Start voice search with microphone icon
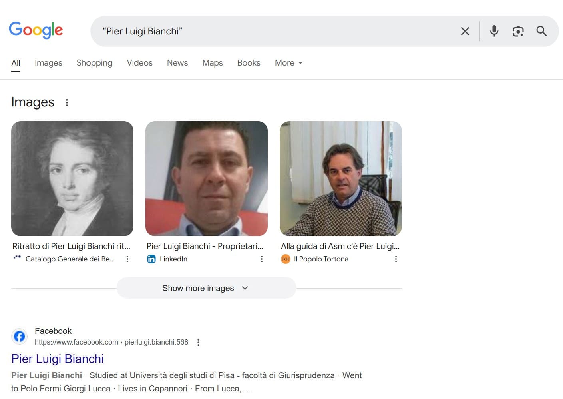 (494, 31)
